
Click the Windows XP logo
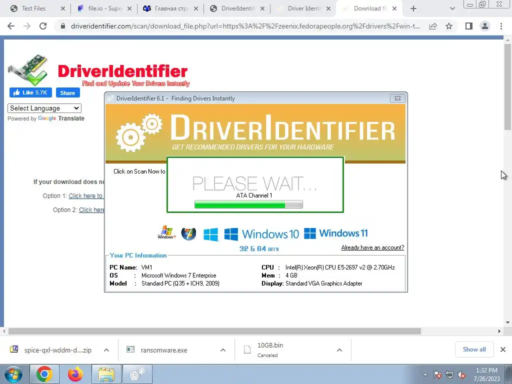click(166, 232)
